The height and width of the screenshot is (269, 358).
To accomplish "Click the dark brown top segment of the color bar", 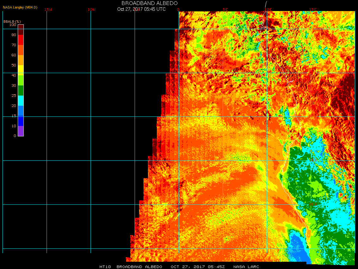I will click(21, 29).
